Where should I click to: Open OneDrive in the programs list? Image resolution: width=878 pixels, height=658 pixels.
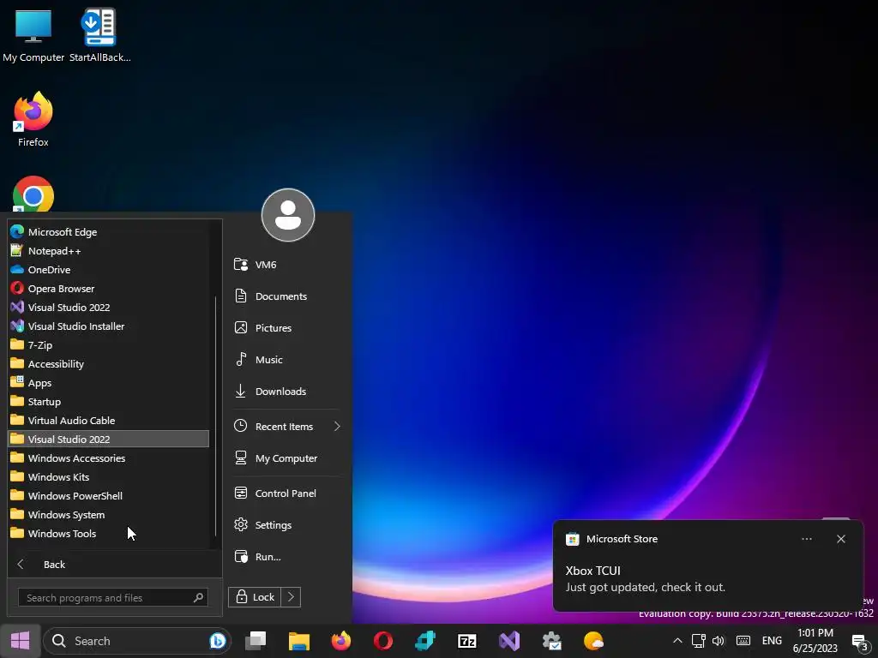108,270
